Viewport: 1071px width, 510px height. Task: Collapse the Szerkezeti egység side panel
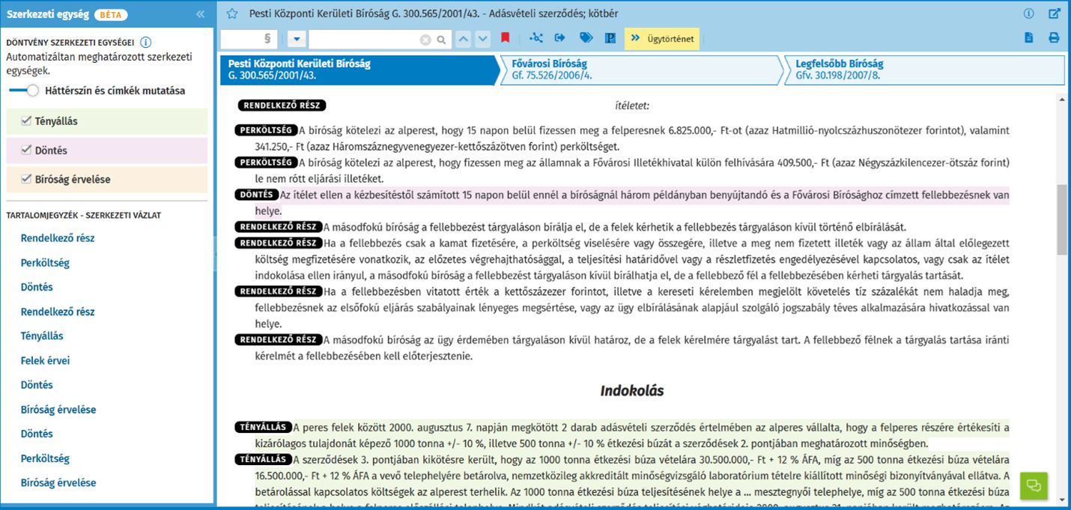pos(200,14)
